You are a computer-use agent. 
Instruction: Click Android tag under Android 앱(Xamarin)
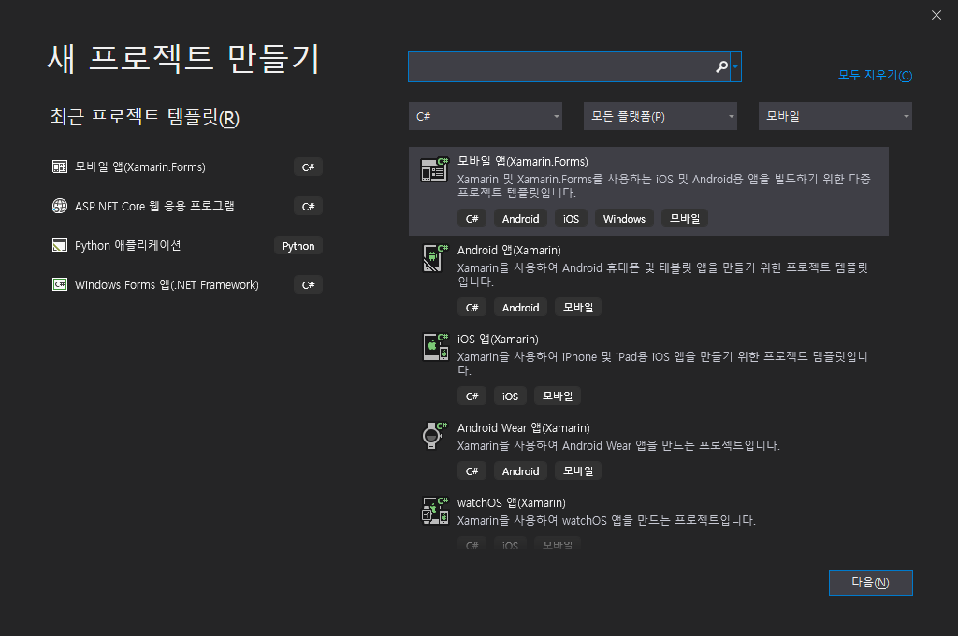click(520, 308)
